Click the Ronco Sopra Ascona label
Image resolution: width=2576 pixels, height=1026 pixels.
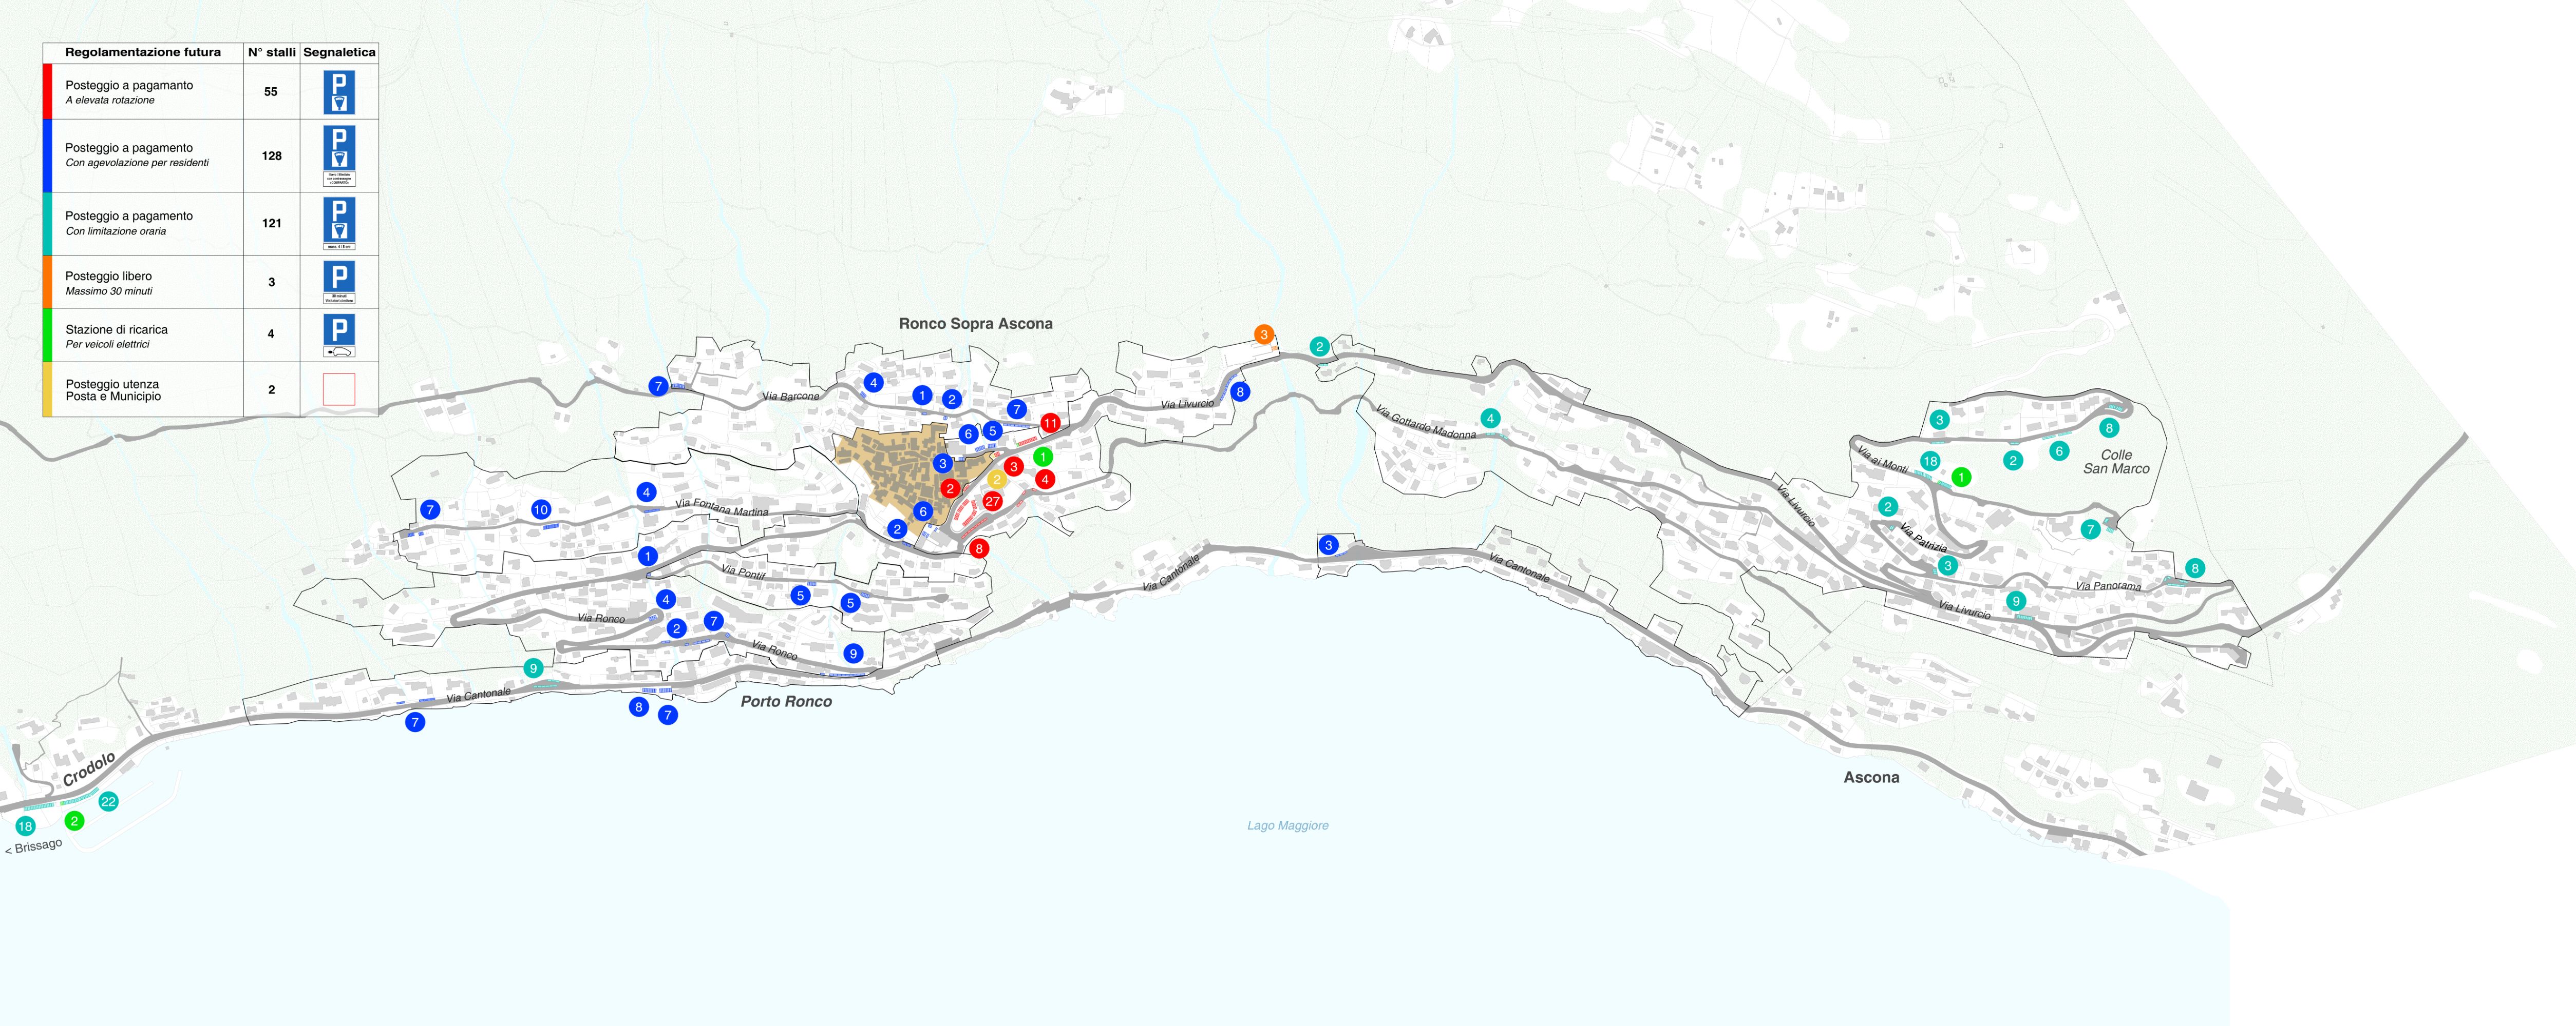975,324
